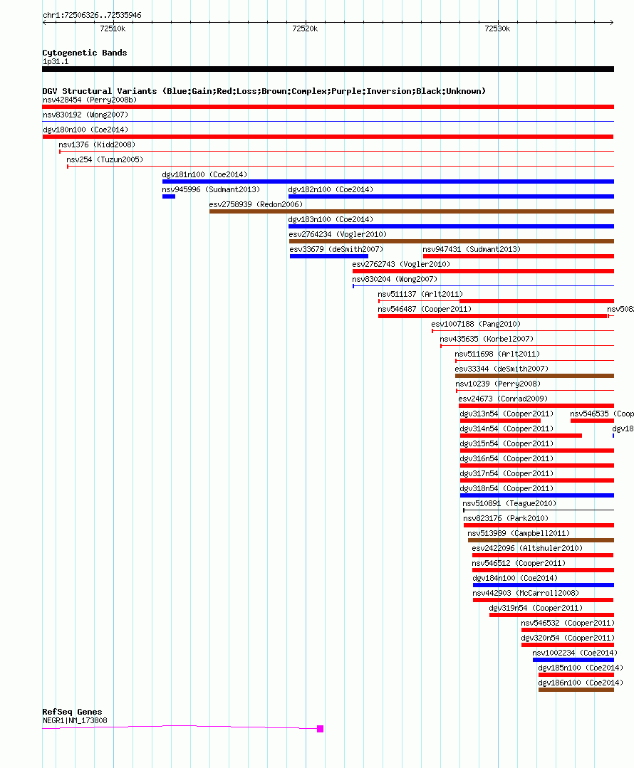Click the nsv513989 (Campbell2011) label

519,533
